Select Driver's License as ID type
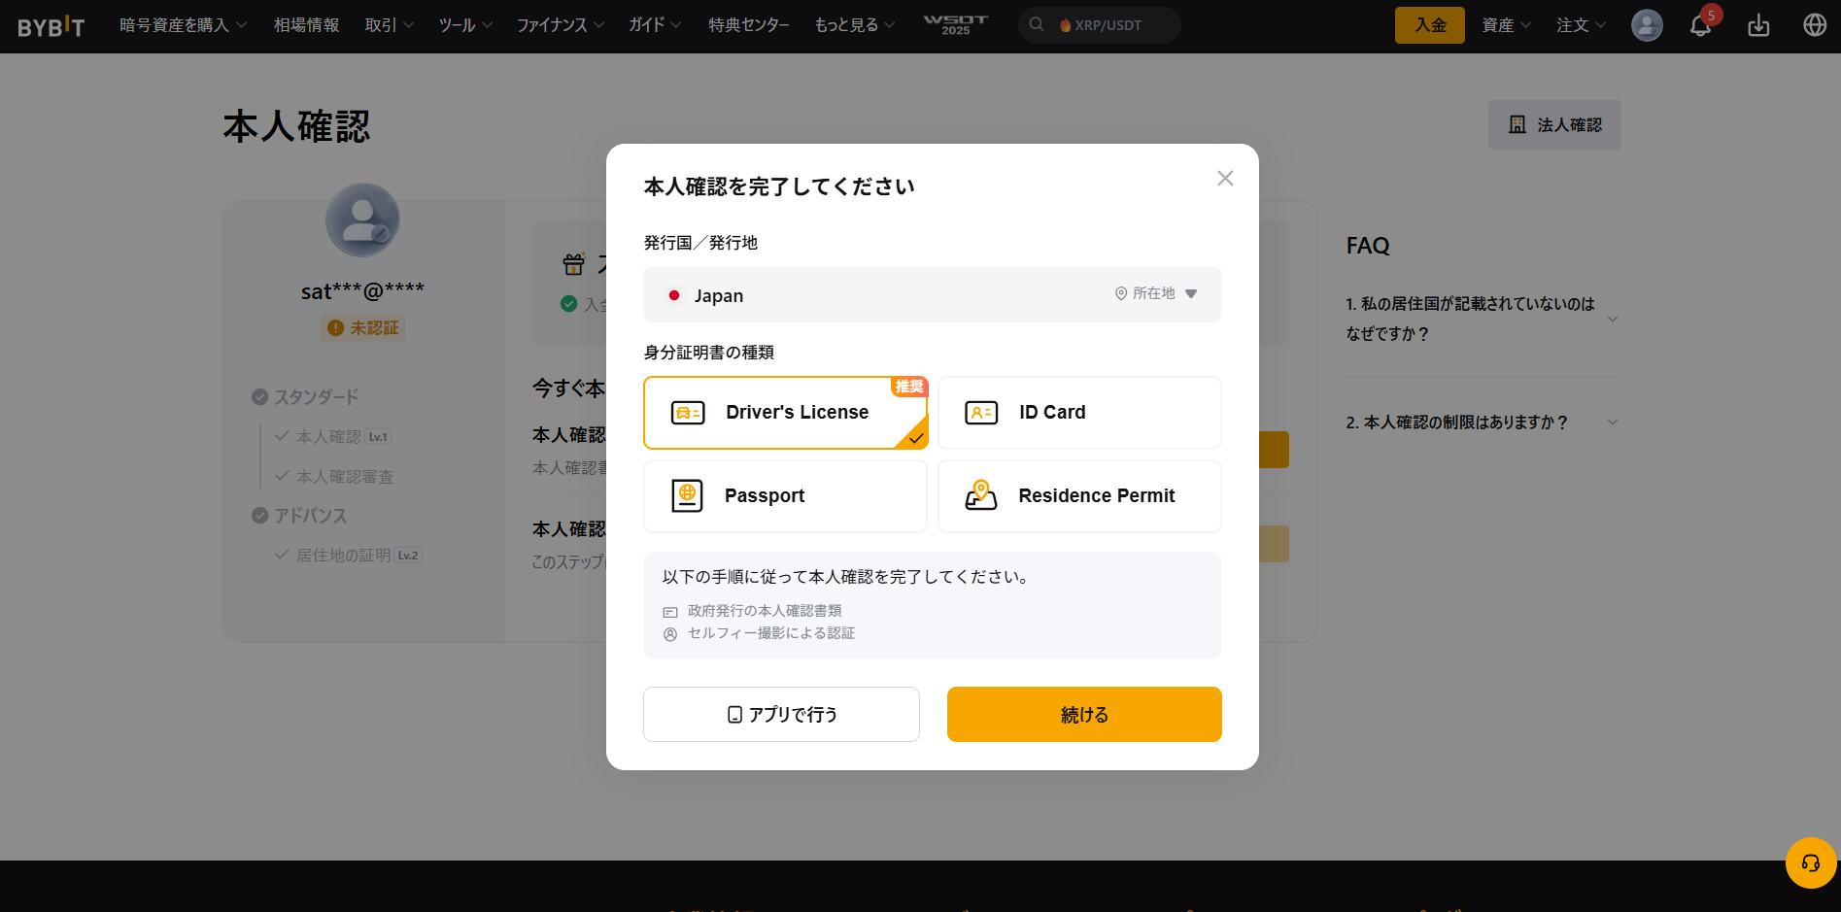Viewport: 1841px width, 912px height. tap(785, 412)
